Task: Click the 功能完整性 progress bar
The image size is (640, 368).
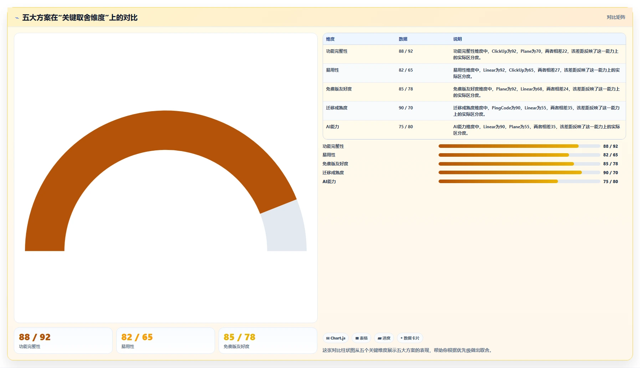Action: pyautogui.click(x=519, y=146)
